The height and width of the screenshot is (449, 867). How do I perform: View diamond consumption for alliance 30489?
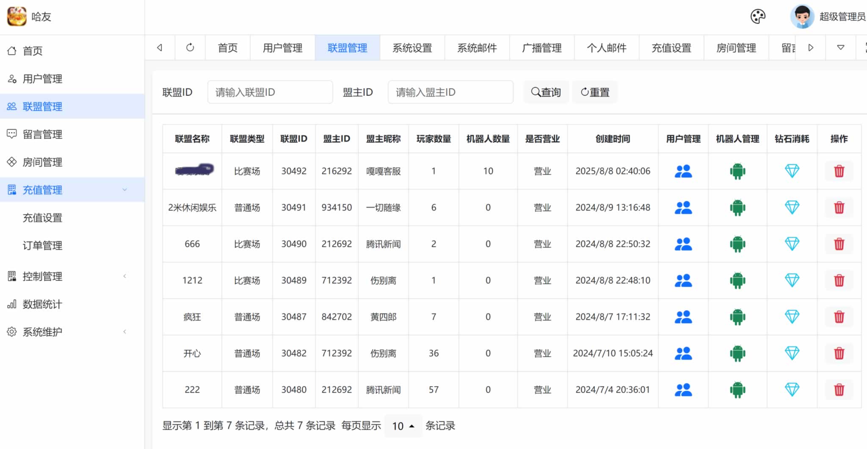coord(792,280)
